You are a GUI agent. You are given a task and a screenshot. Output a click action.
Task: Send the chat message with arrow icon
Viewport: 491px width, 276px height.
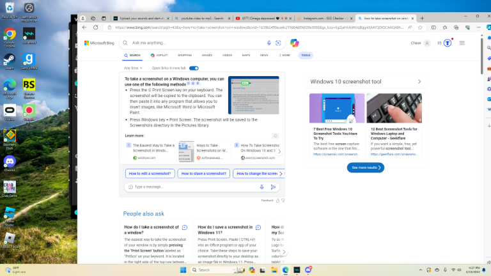point(273,187)
